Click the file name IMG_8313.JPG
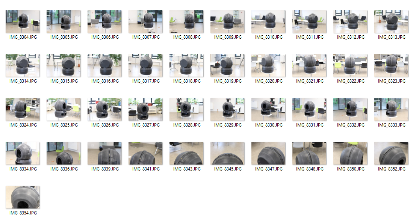 click(x=392, y=37)
